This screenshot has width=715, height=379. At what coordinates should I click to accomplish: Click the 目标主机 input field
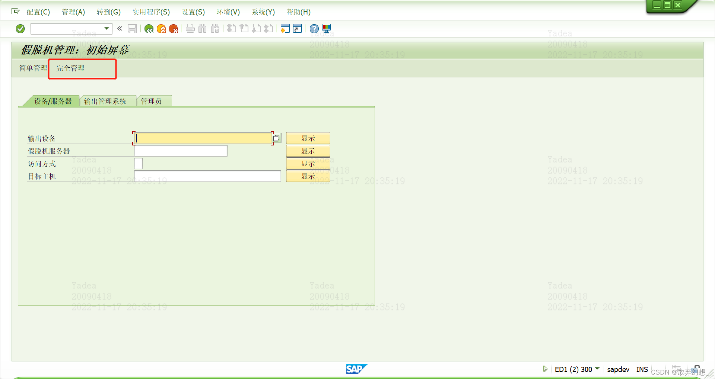coord(207,176)
